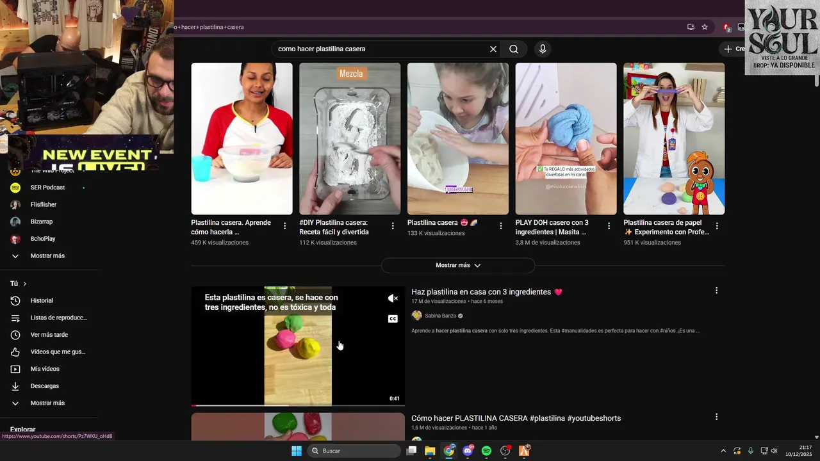
Task: Click the taskbar Buscar search box
Action: click(x=354, y=451)
